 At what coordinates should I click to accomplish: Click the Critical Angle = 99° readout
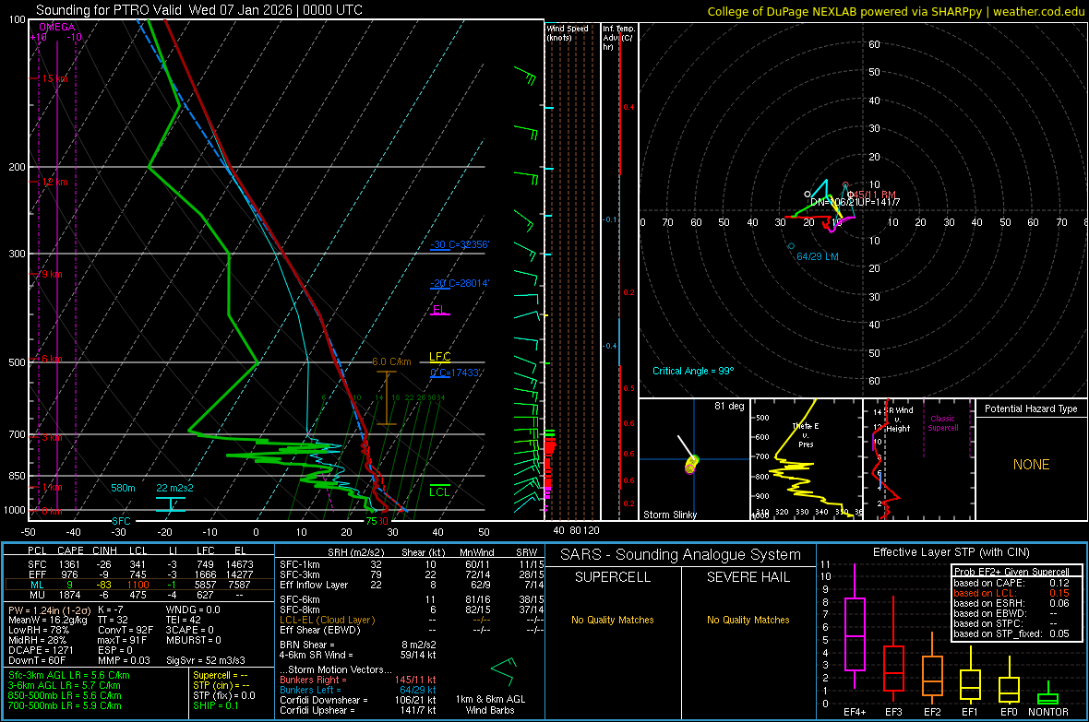692,371
